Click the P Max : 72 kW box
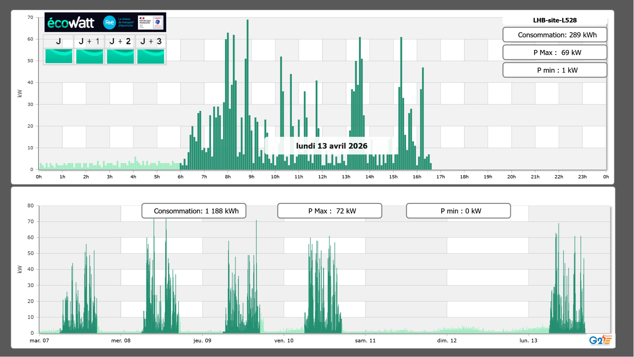634x357 pixels. coord(329,211)
